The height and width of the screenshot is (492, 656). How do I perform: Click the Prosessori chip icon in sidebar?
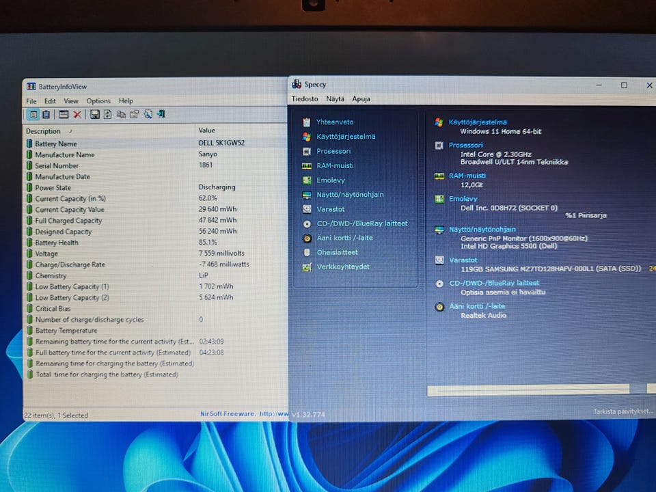pyautogui.click(x=307, y=152)
